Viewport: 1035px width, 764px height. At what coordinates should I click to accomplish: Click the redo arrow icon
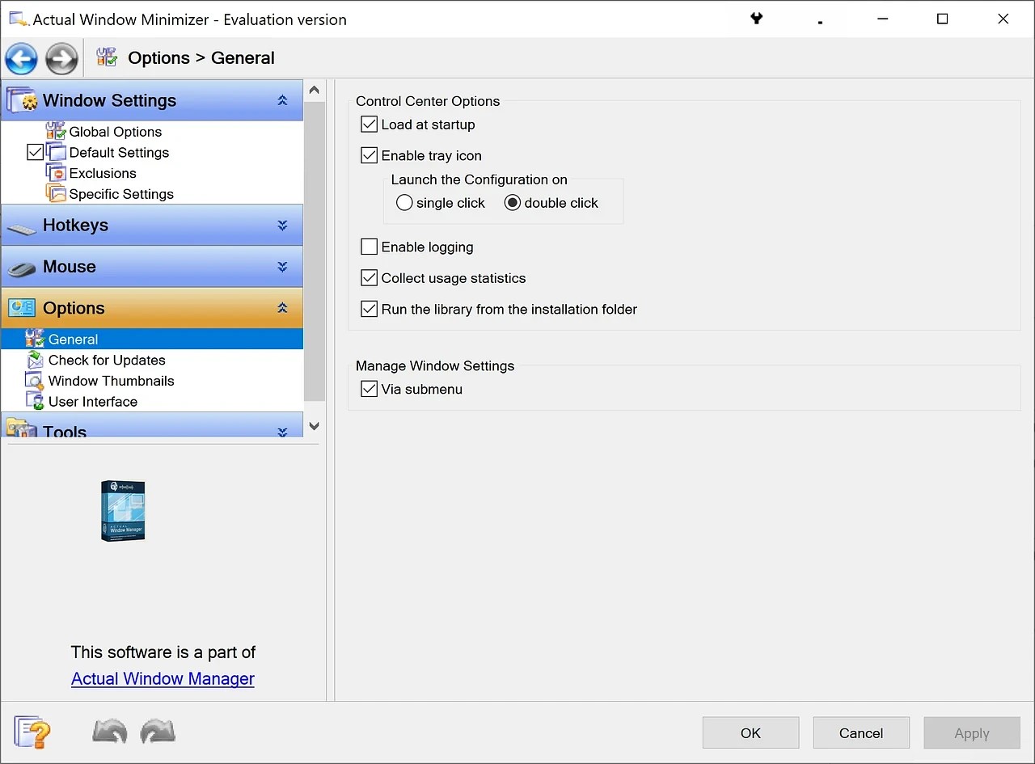[x=158, y=732]
